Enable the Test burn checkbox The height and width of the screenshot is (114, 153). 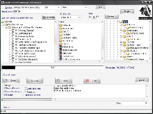[x=25, y=92]
